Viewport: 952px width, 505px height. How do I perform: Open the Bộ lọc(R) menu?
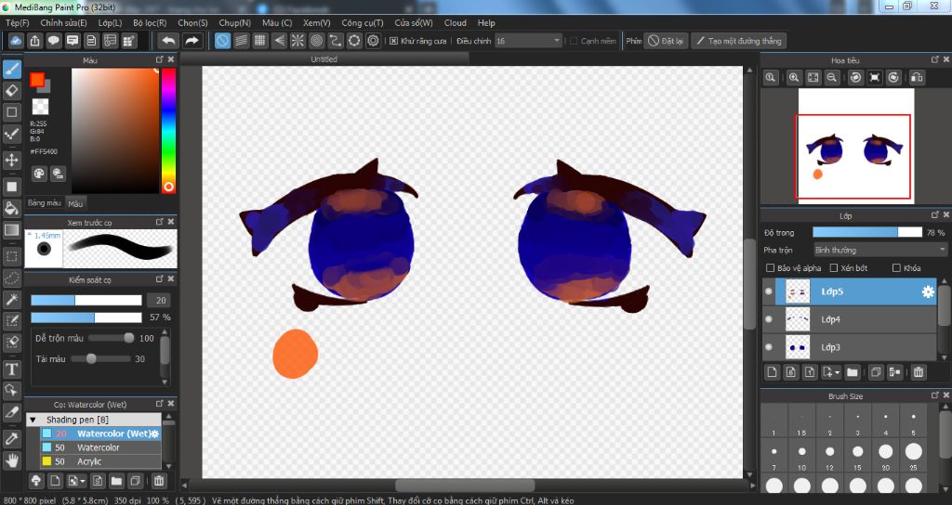point(150,22)
